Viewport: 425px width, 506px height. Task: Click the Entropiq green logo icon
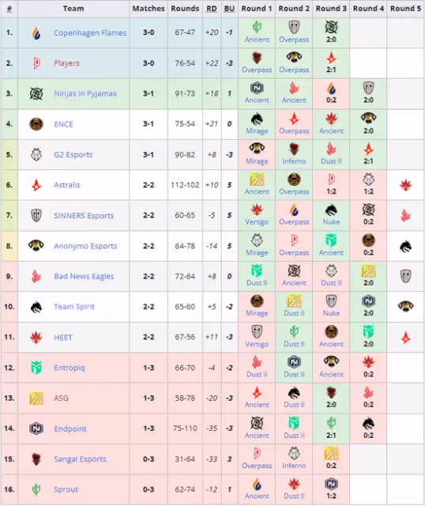point(36,368)
